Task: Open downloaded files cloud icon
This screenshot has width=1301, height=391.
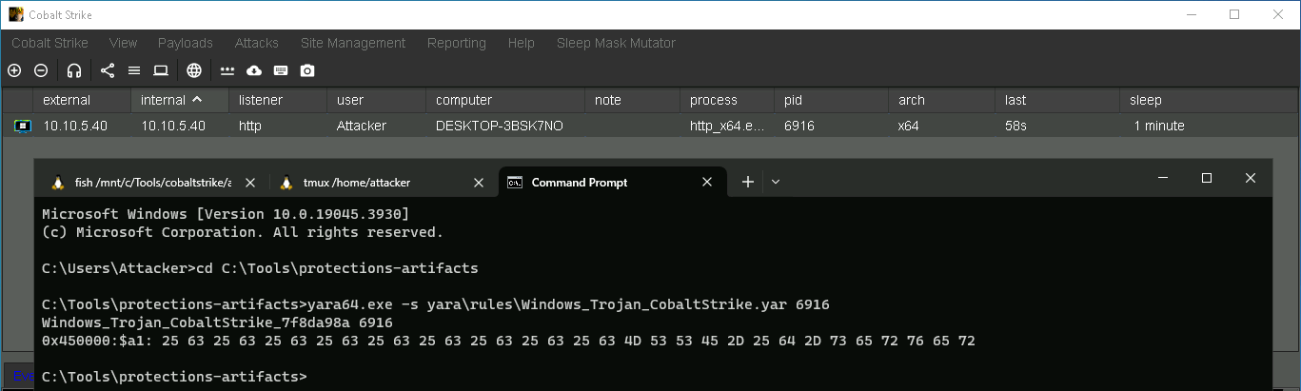Action: (x=254, y=70)
